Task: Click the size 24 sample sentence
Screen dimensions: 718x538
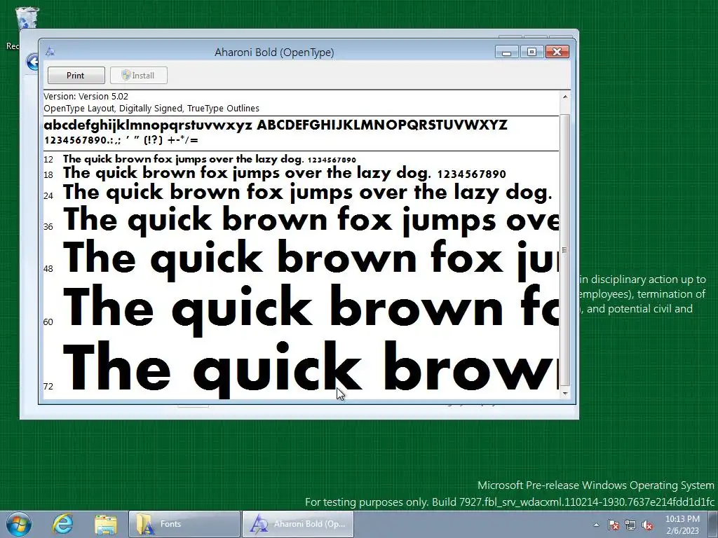Action: [x=308, y=193]
